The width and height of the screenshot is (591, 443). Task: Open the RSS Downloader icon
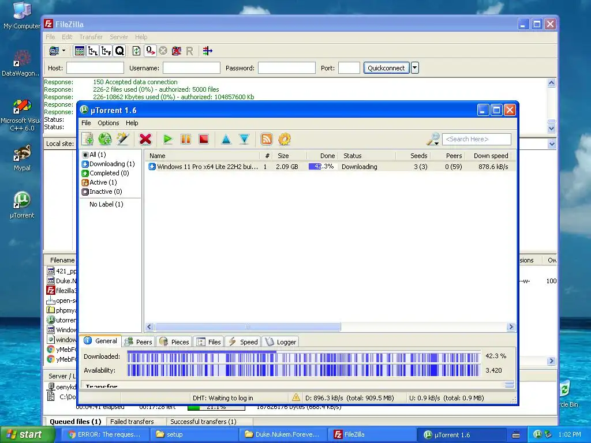coord(267,139)
